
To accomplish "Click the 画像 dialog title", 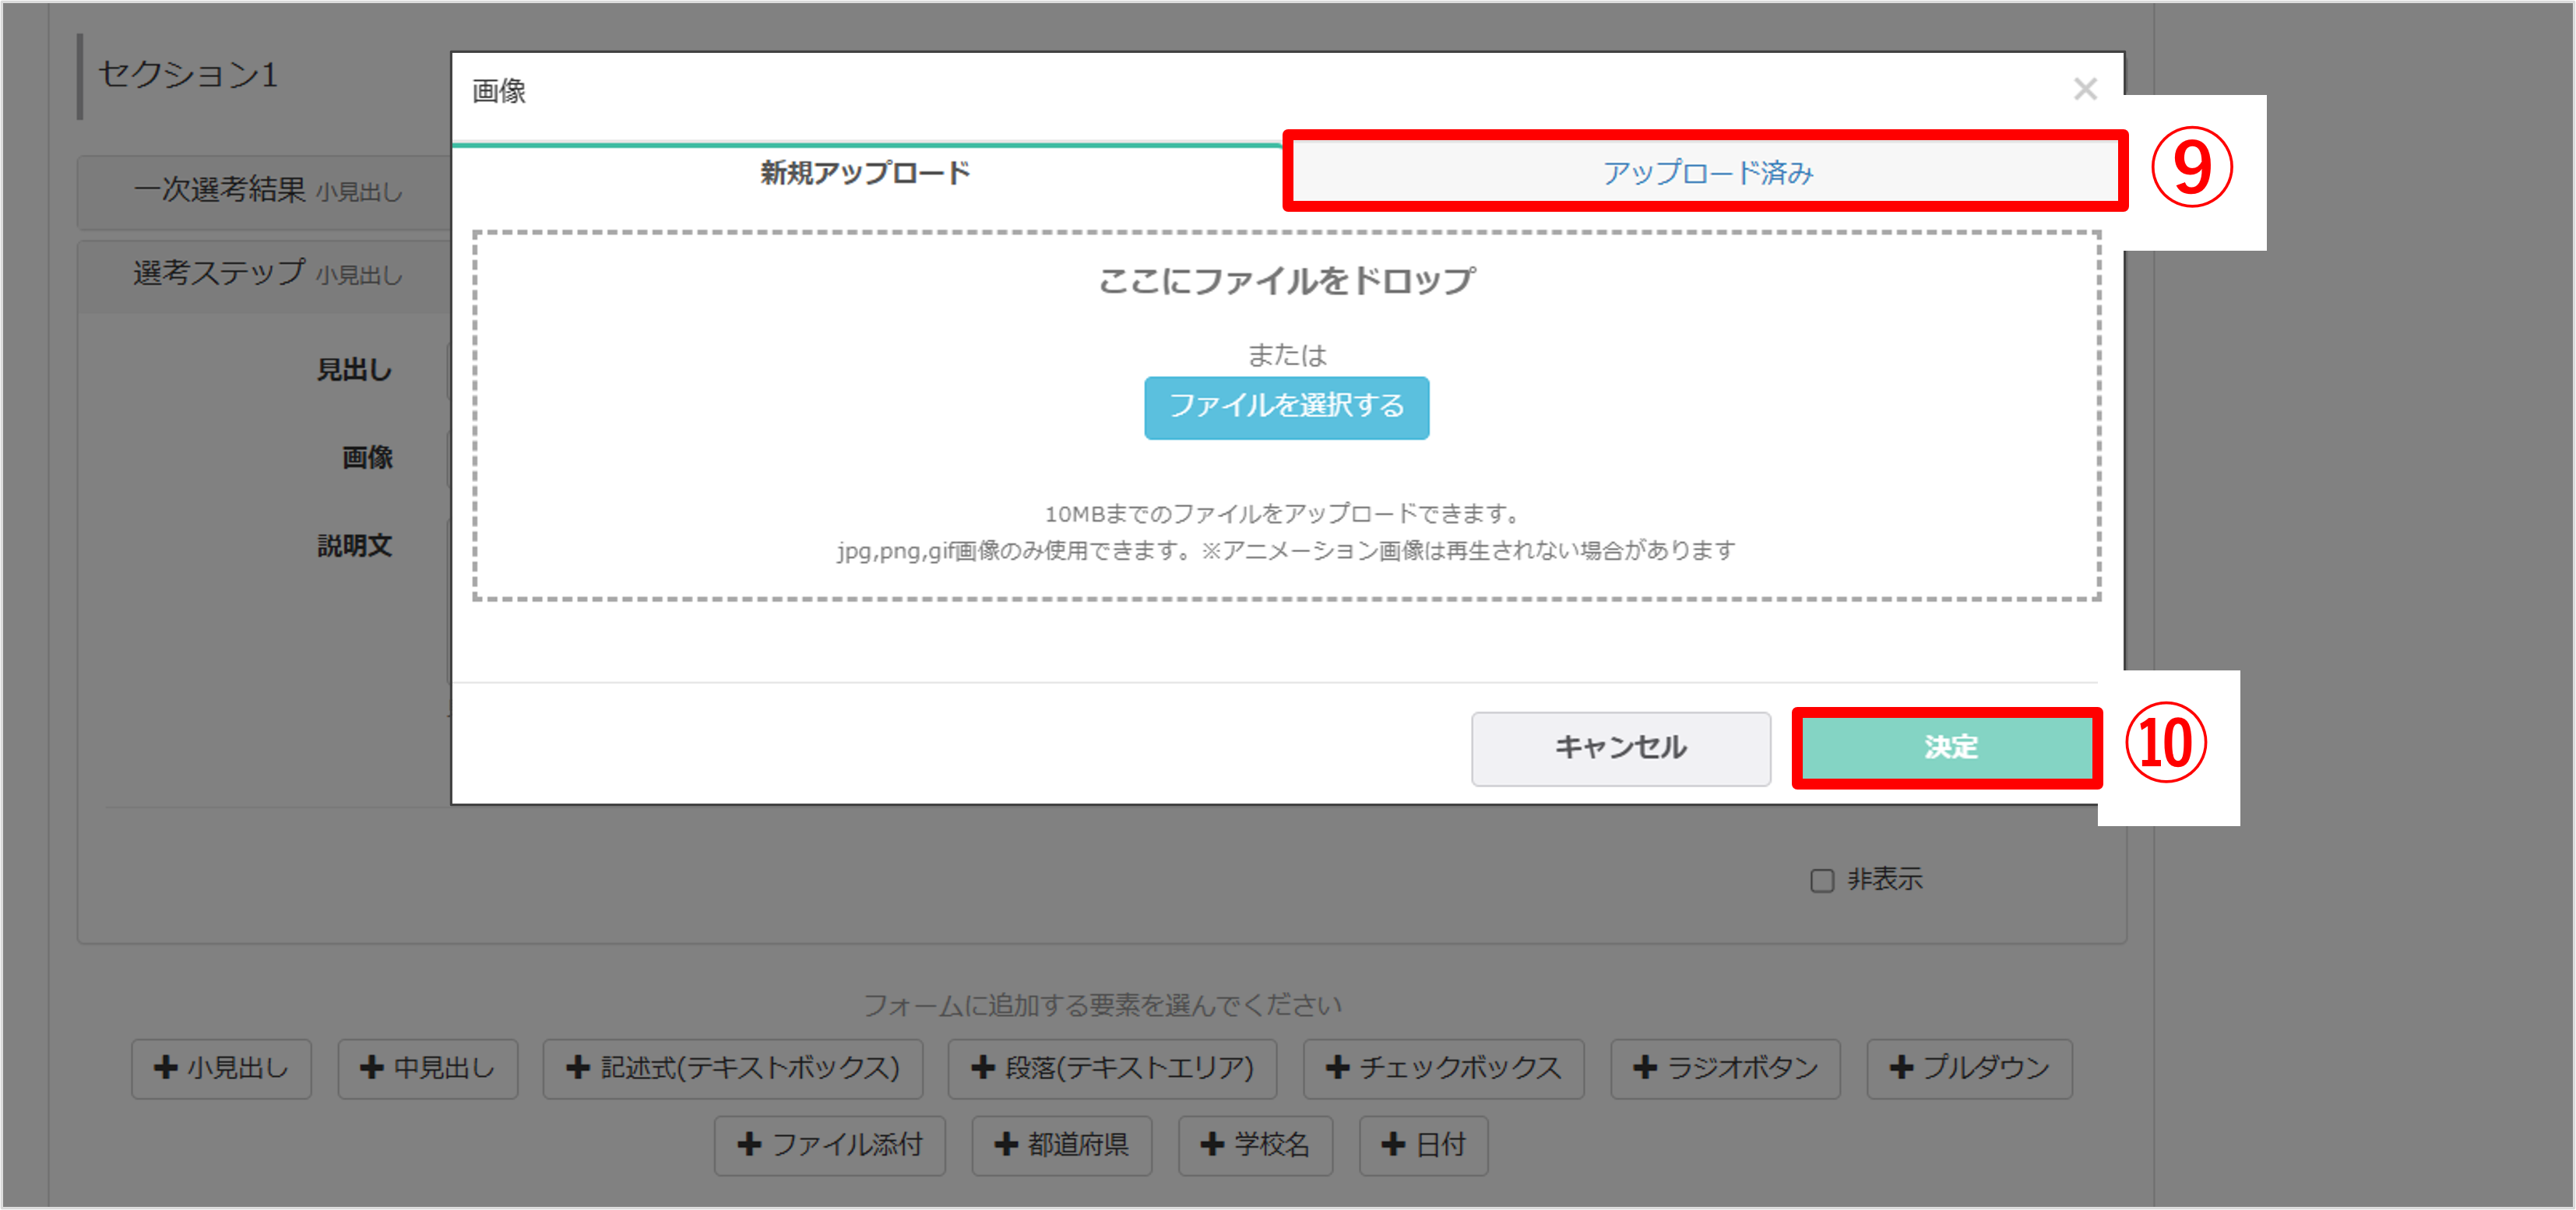I will click(x=499, y=91).
